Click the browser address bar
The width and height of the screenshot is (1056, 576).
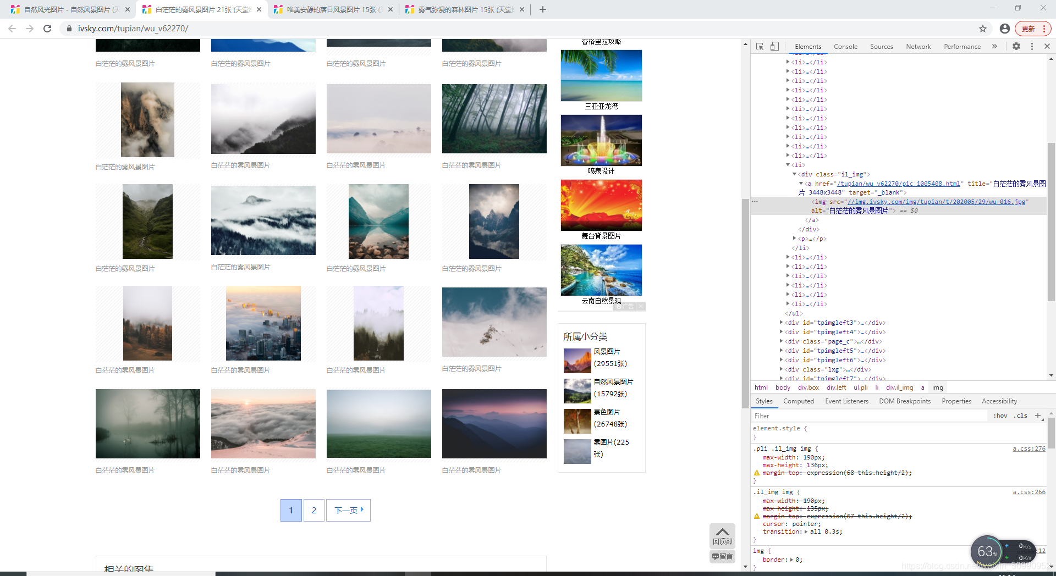tap(522, 29)
